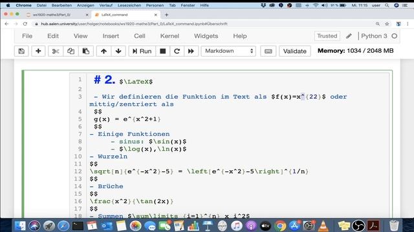Open the Dropbox menu bar icon
This screenshot has width=414, height=232.
pos(263,5)
